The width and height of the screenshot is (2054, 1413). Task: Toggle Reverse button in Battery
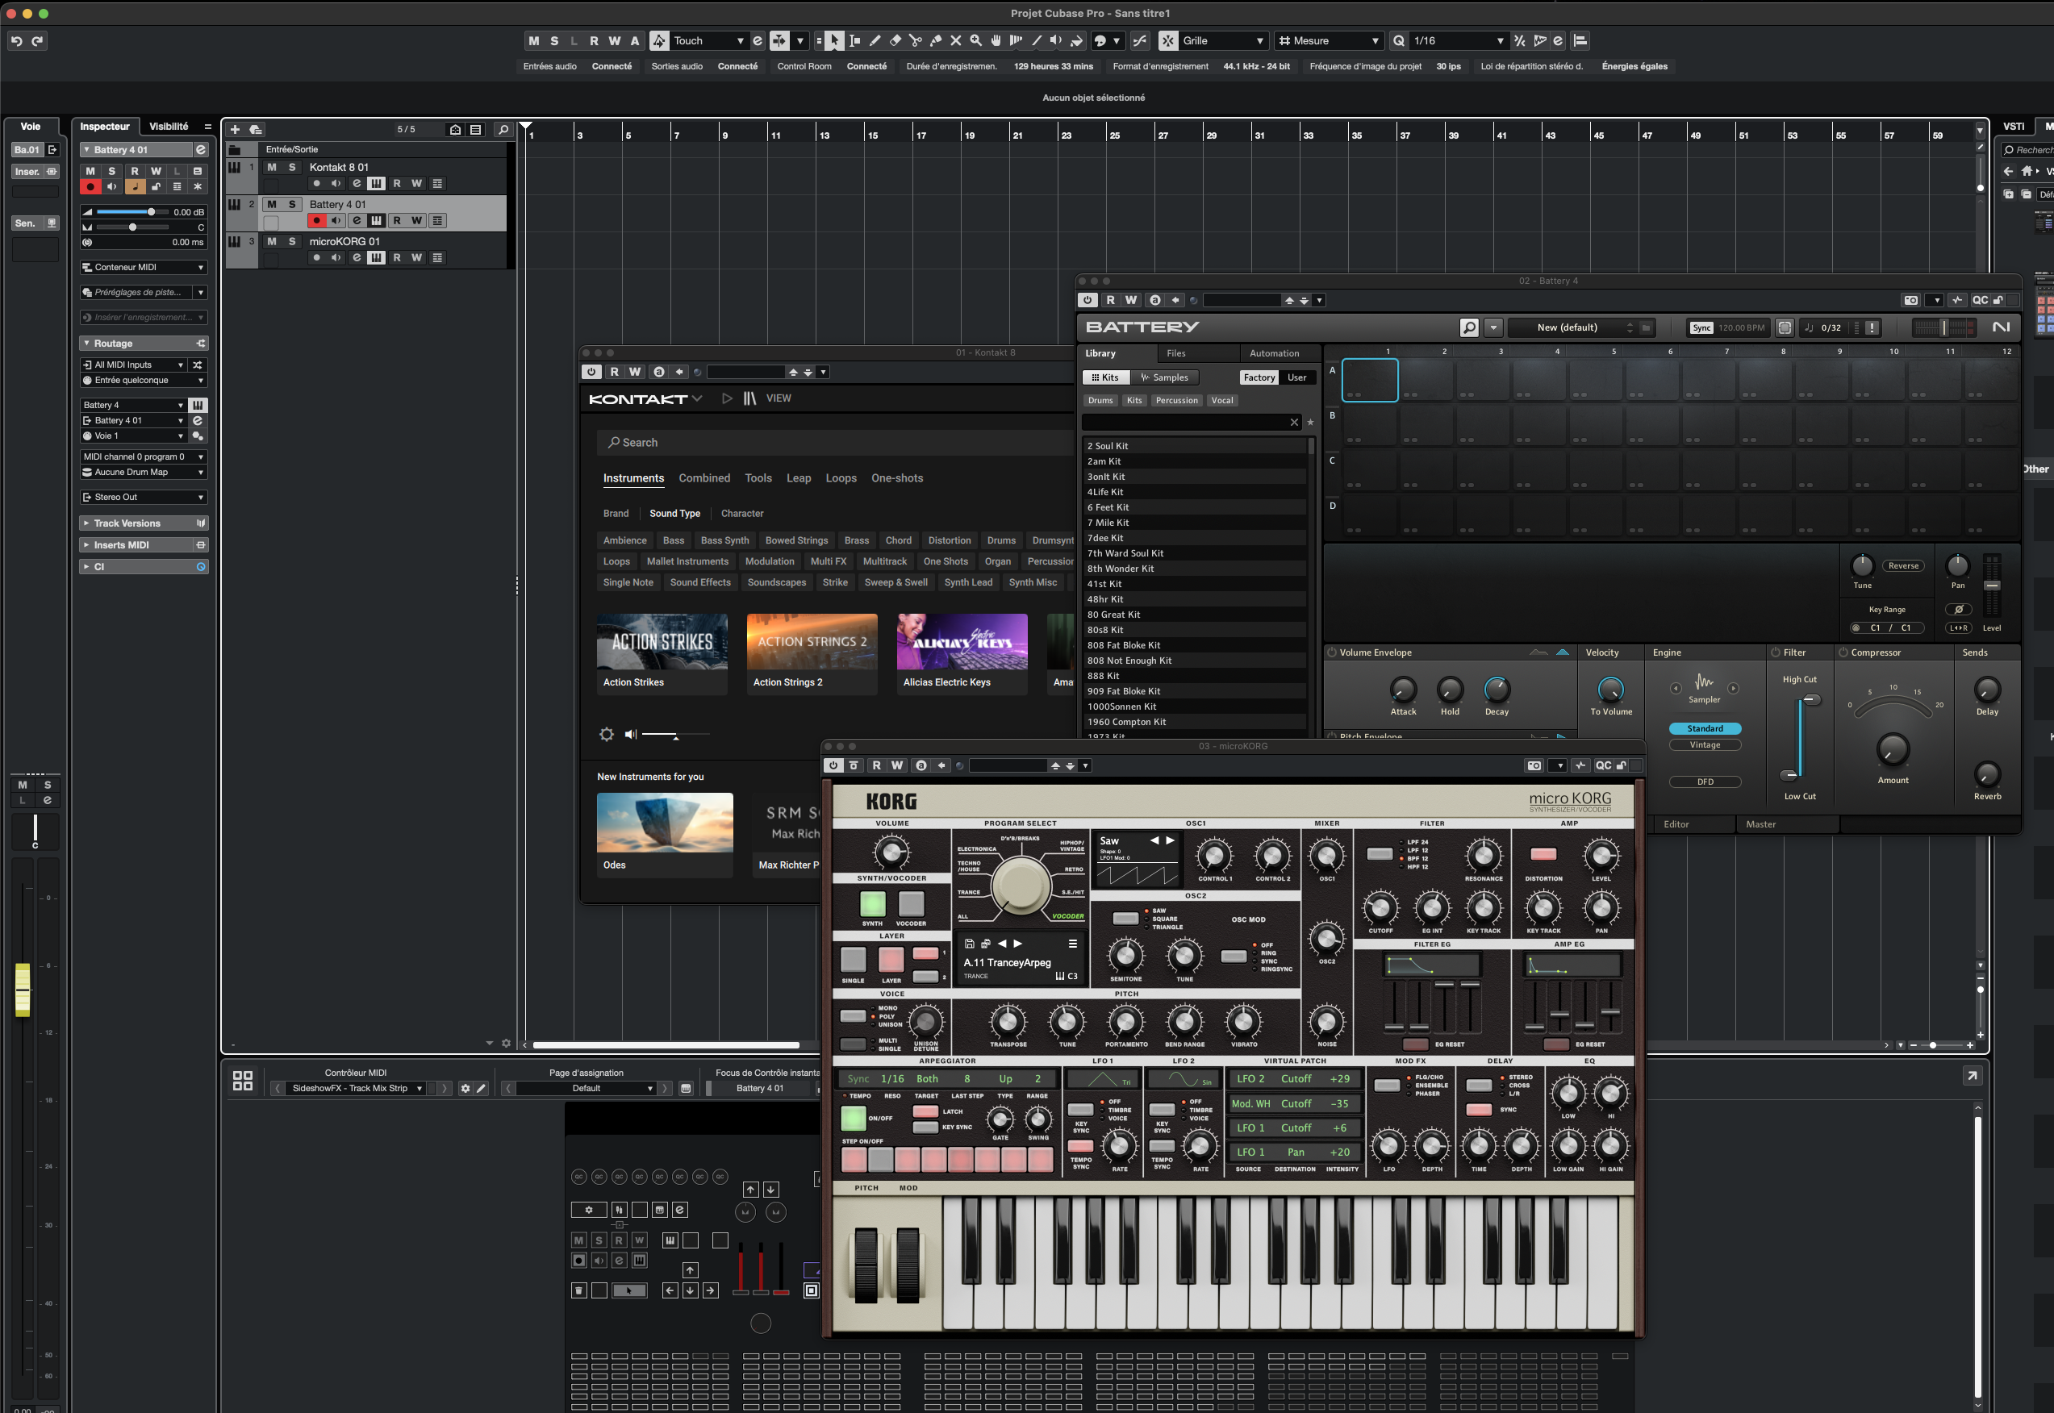pyautogui.click(x=1902, y=565)
